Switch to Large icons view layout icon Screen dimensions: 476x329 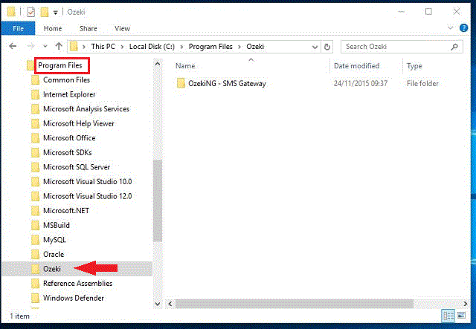click(x=461, y=316)
